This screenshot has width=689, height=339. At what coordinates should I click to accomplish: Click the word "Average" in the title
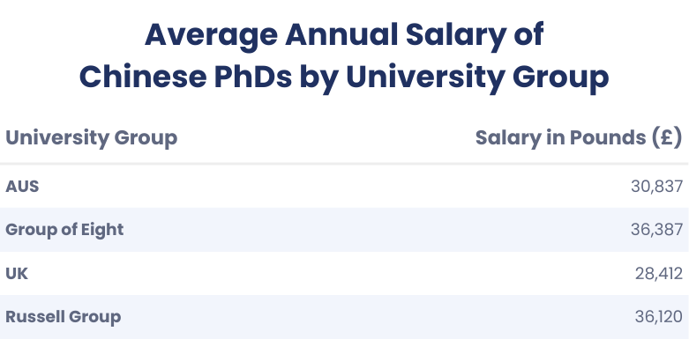pyautogui.click(x=211, y=35)
